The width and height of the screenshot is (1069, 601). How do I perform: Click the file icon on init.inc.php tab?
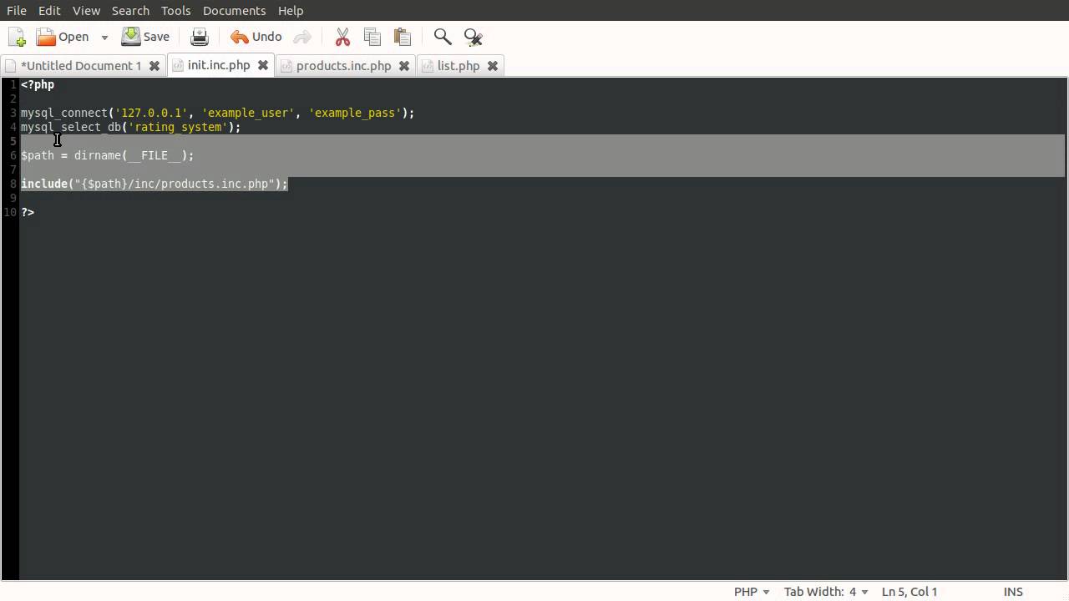178,65
